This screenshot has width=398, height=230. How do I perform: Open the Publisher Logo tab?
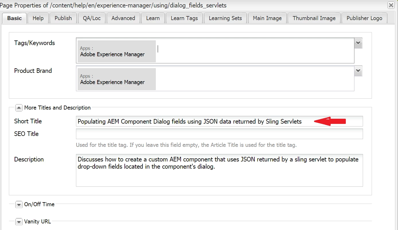pyautogui.click(x=364, y=18)
